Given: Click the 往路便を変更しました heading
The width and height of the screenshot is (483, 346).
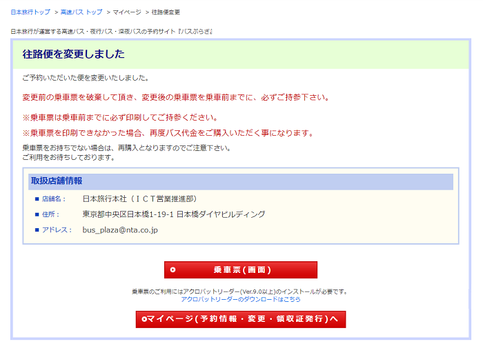Looking at the screenshot, I should pyautogui.click(x=74, y=54).
